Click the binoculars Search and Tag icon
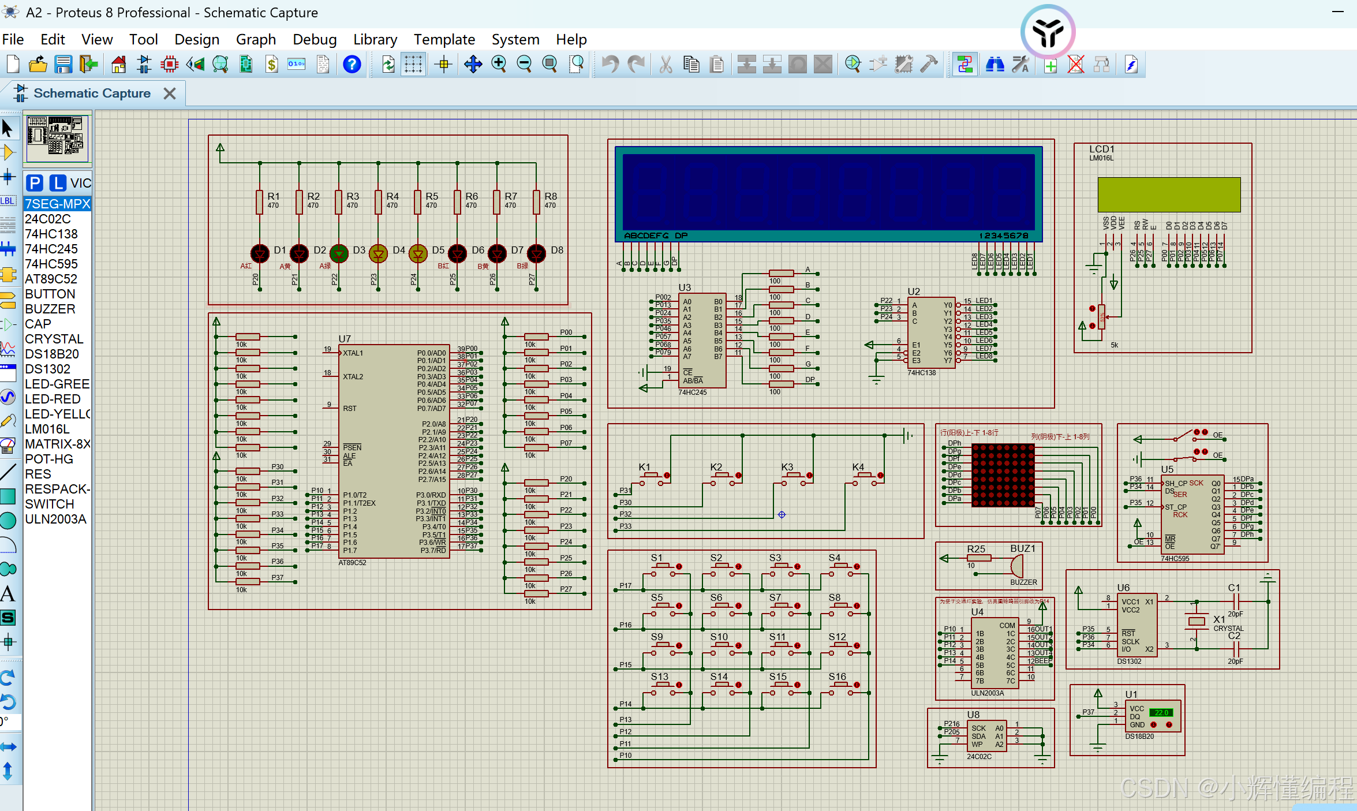The height and width of the screenshot is (811, 1357). [x=995, y=64]
